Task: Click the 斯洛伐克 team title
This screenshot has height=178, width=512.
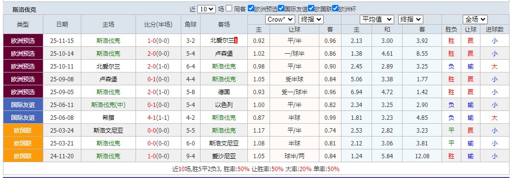Action: [25, 10]
